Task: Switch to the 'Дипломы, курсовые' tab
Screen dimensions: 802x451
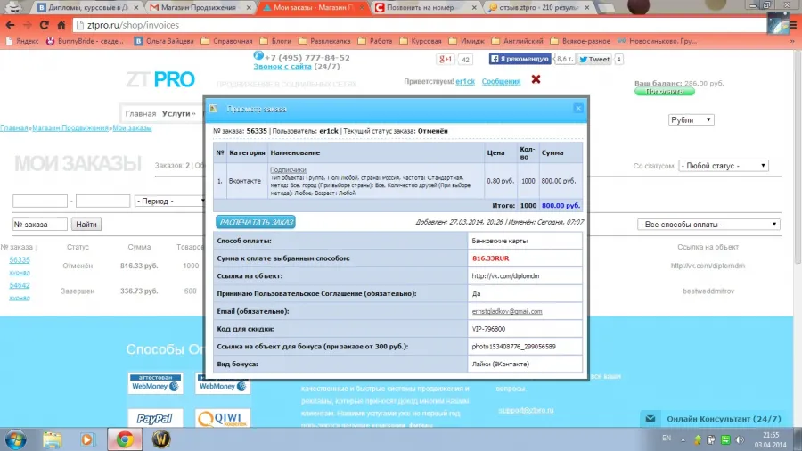Action: click(87, 8)
